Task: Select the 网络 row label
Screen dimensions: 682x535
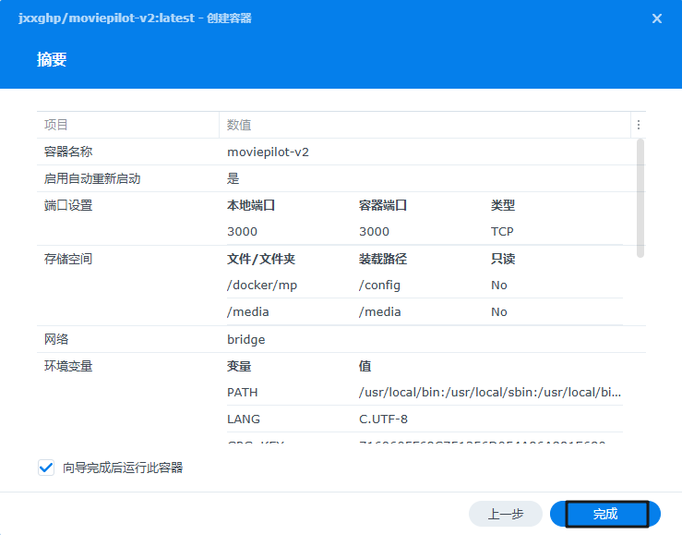Action: [x=56, y=339]
